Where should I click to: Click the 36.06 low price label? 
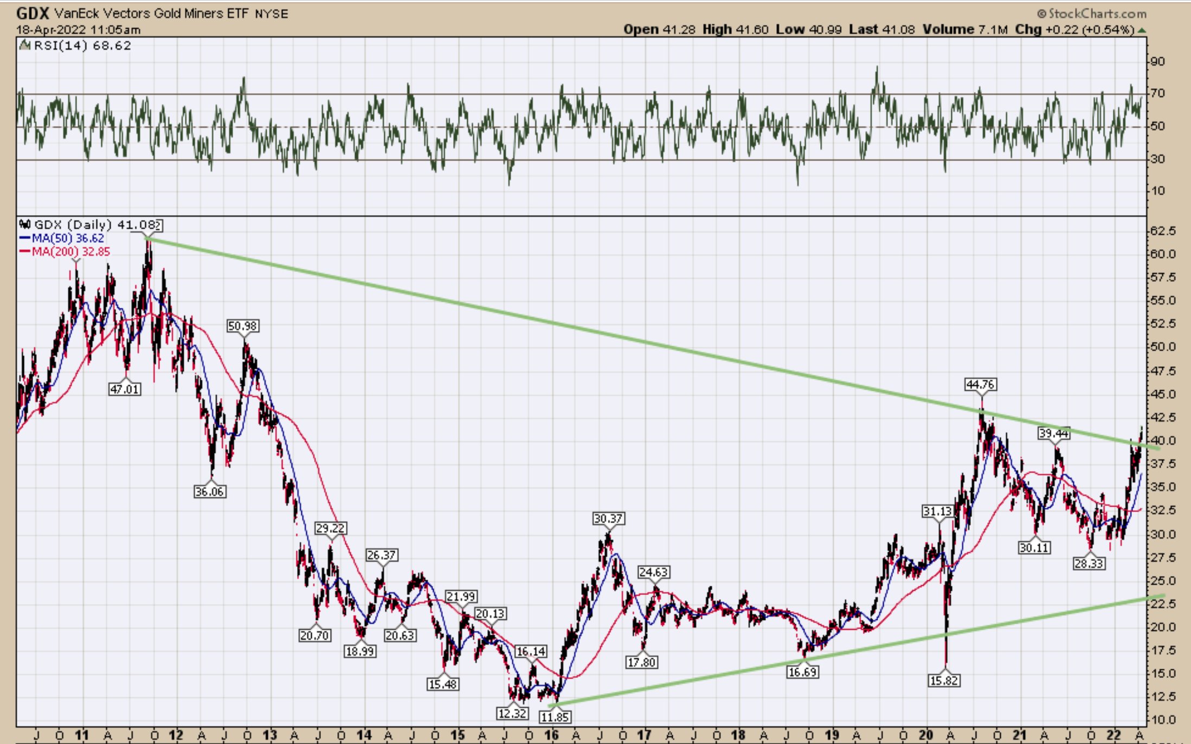pyautogui.click(x=210, y=492)
